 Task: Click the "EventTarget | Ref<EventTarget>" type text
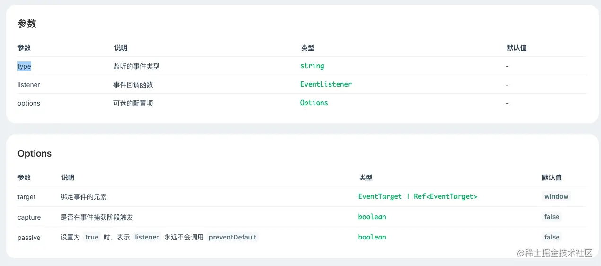tap(418, 196)
